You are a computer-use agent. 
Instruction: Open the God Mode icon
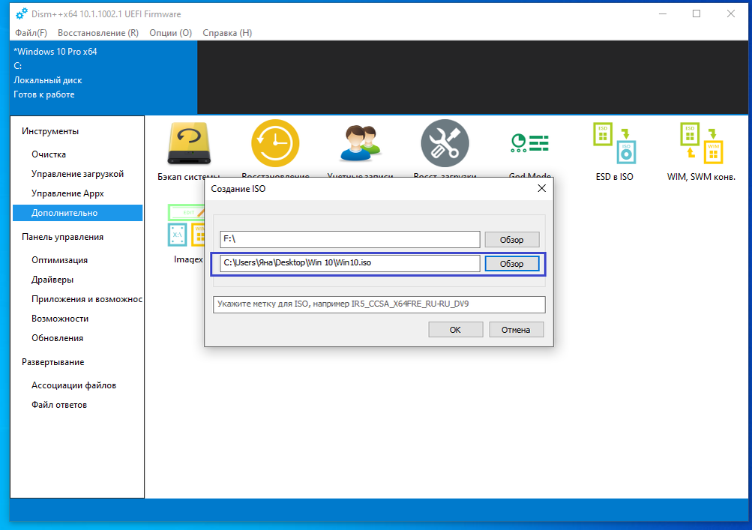pyautogui.click(x=529, y=143)
